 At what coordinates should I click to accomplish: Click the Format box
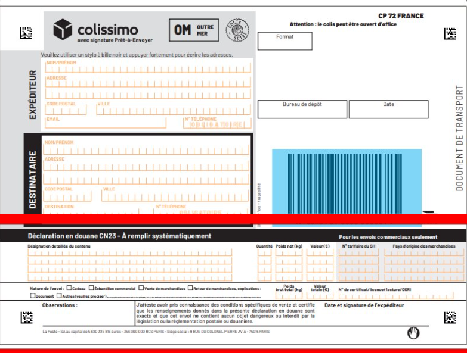tap(284, 41)
